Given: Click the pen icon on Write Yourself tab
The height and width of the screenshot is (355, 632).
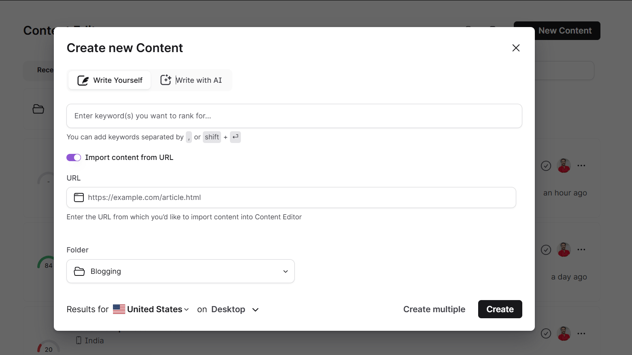Looking at the screenshot, I should click(83, 80).
